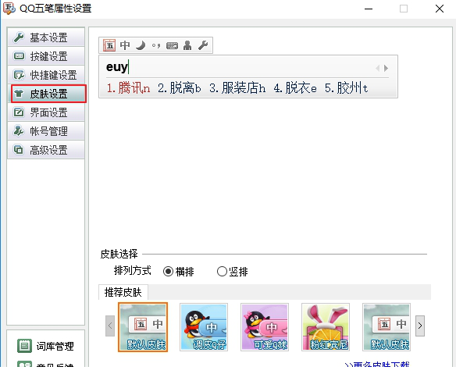Open 高级设置 settings page

tap(46, 150)
